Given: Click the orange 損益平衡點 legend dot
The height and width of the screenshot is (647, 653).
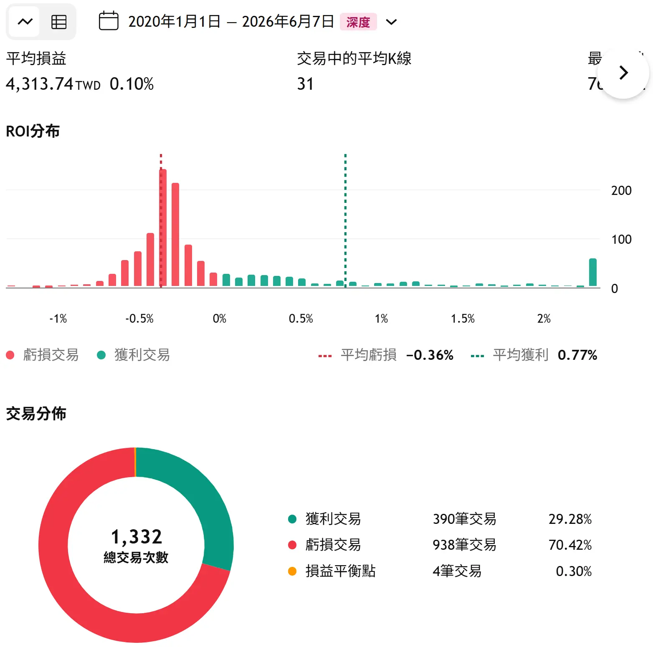Looking at the screenshot, I should click(292, 571).
